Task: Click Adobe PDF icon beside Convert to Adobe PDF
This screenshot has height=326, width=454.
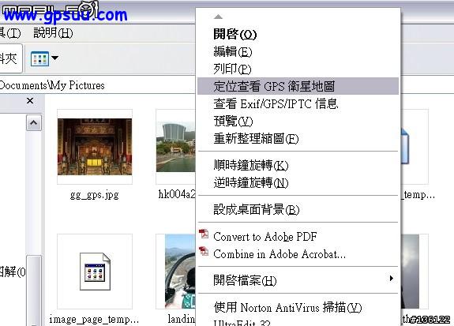Action: (204, 234)
